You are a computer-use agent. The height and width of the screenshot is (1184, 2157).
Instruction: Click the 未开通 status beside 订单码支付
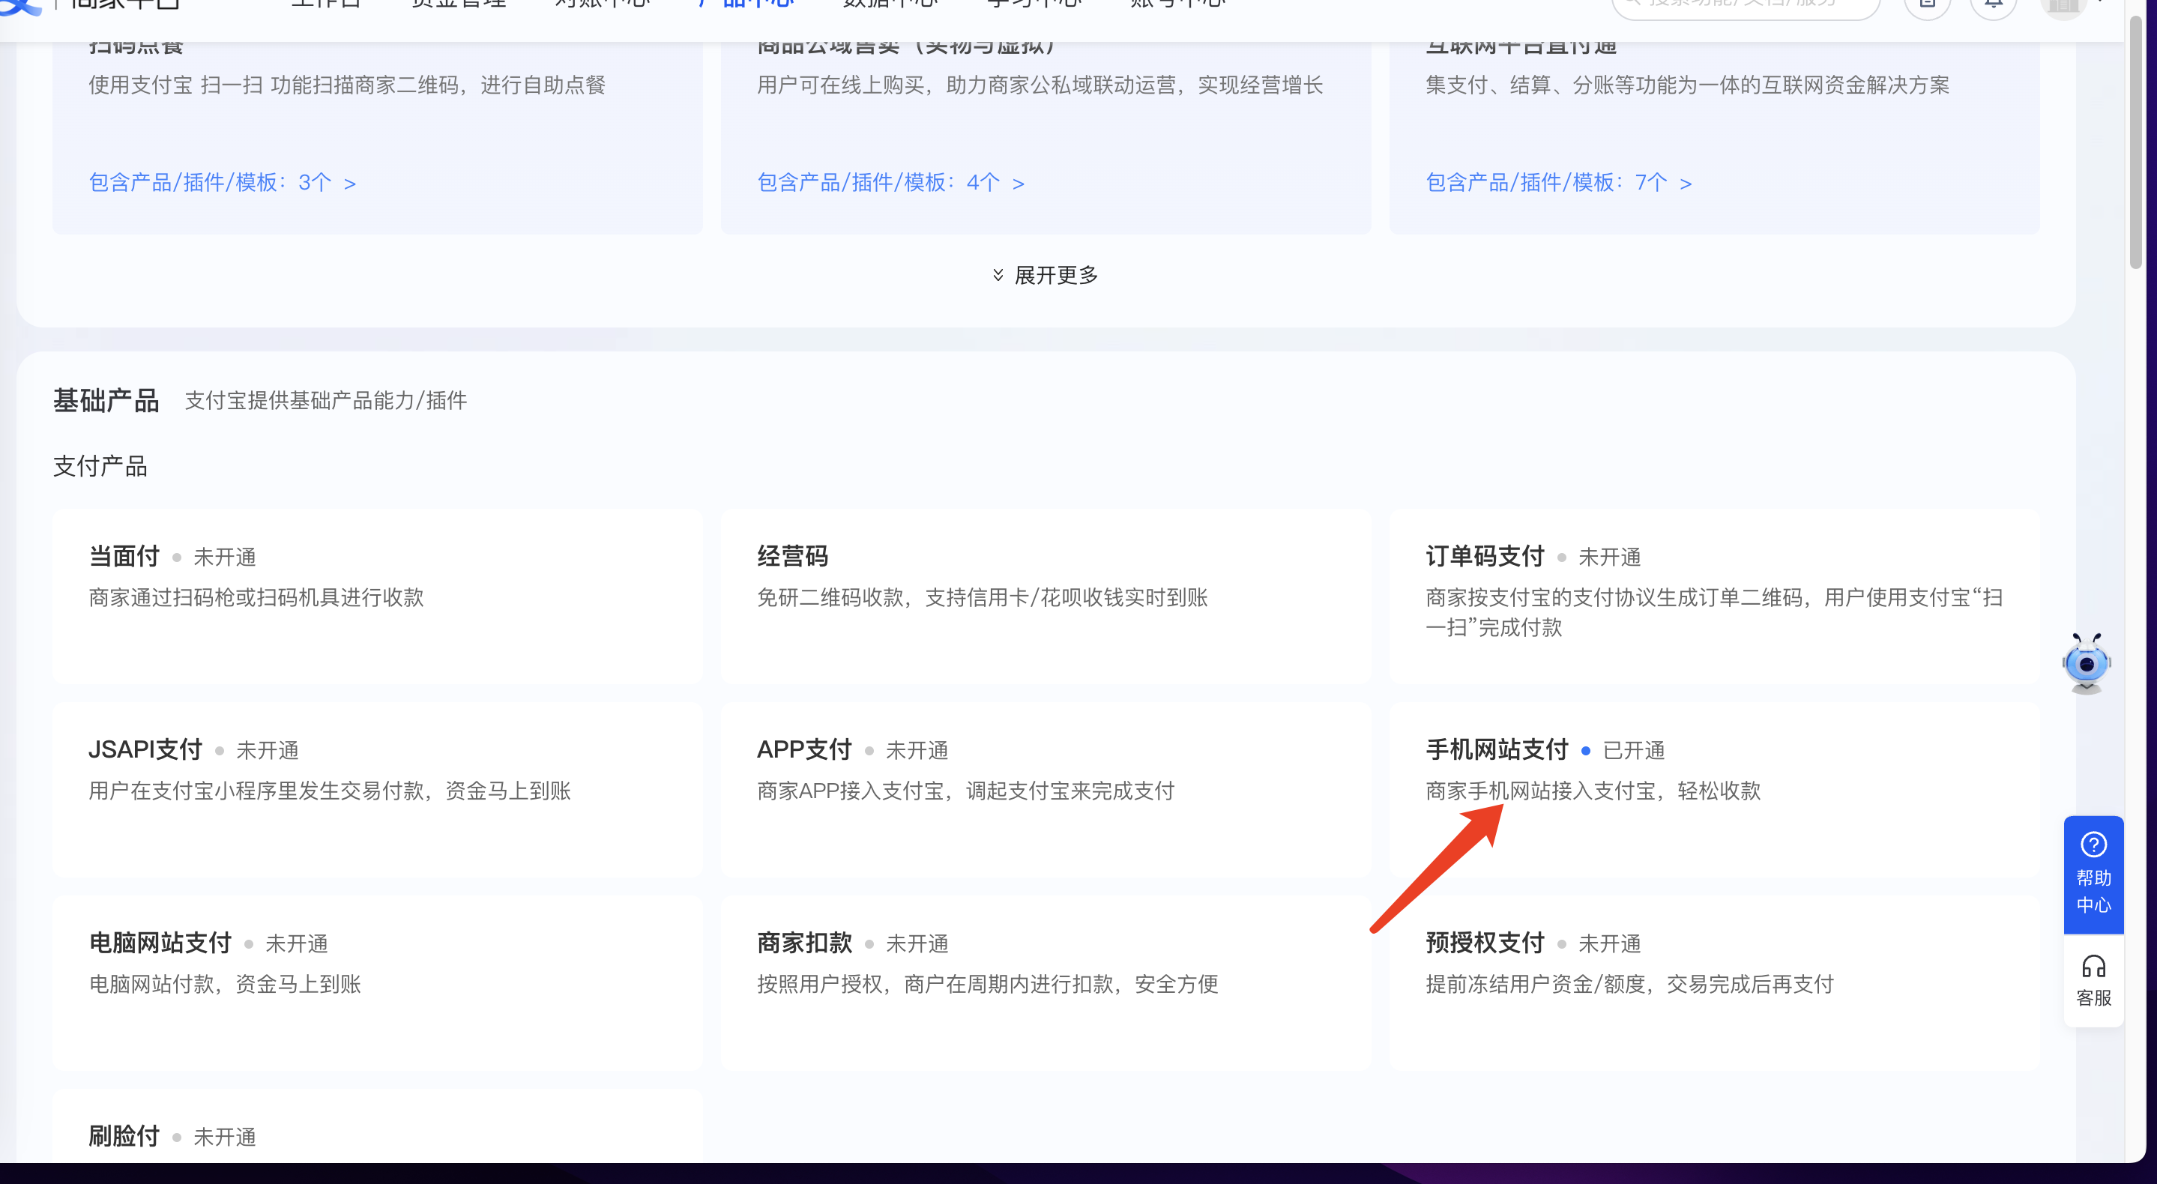tap(1609, 557)
